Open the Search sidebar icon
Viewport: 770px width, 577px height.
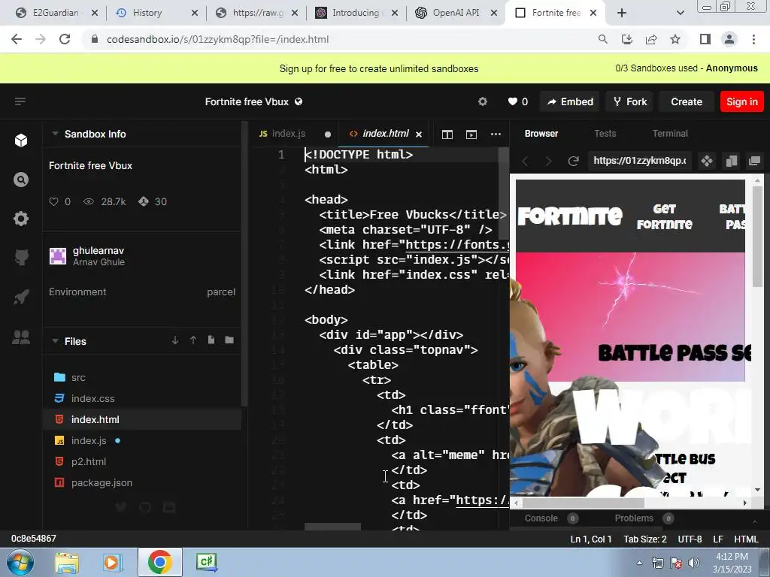click(x=20, y=180)
